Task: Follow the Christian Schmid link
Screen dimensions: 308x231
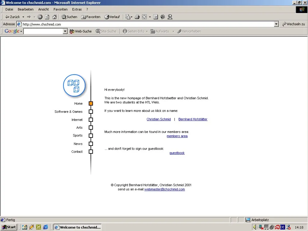Action: tap(159, 119)
